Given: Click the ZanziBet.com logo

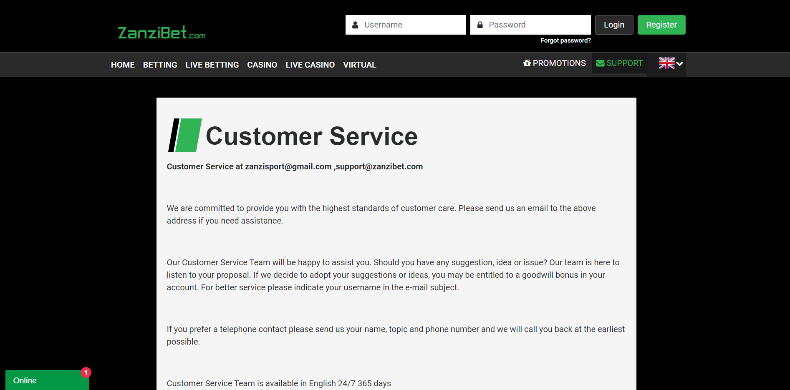Looking at the screenshot, I should pyautogui.click(x=162, y=33).
